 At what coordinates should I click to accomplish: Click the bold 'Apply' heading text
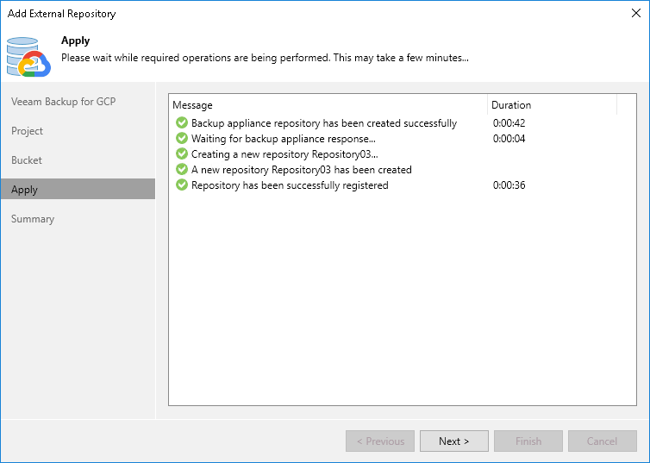[76, 41]
